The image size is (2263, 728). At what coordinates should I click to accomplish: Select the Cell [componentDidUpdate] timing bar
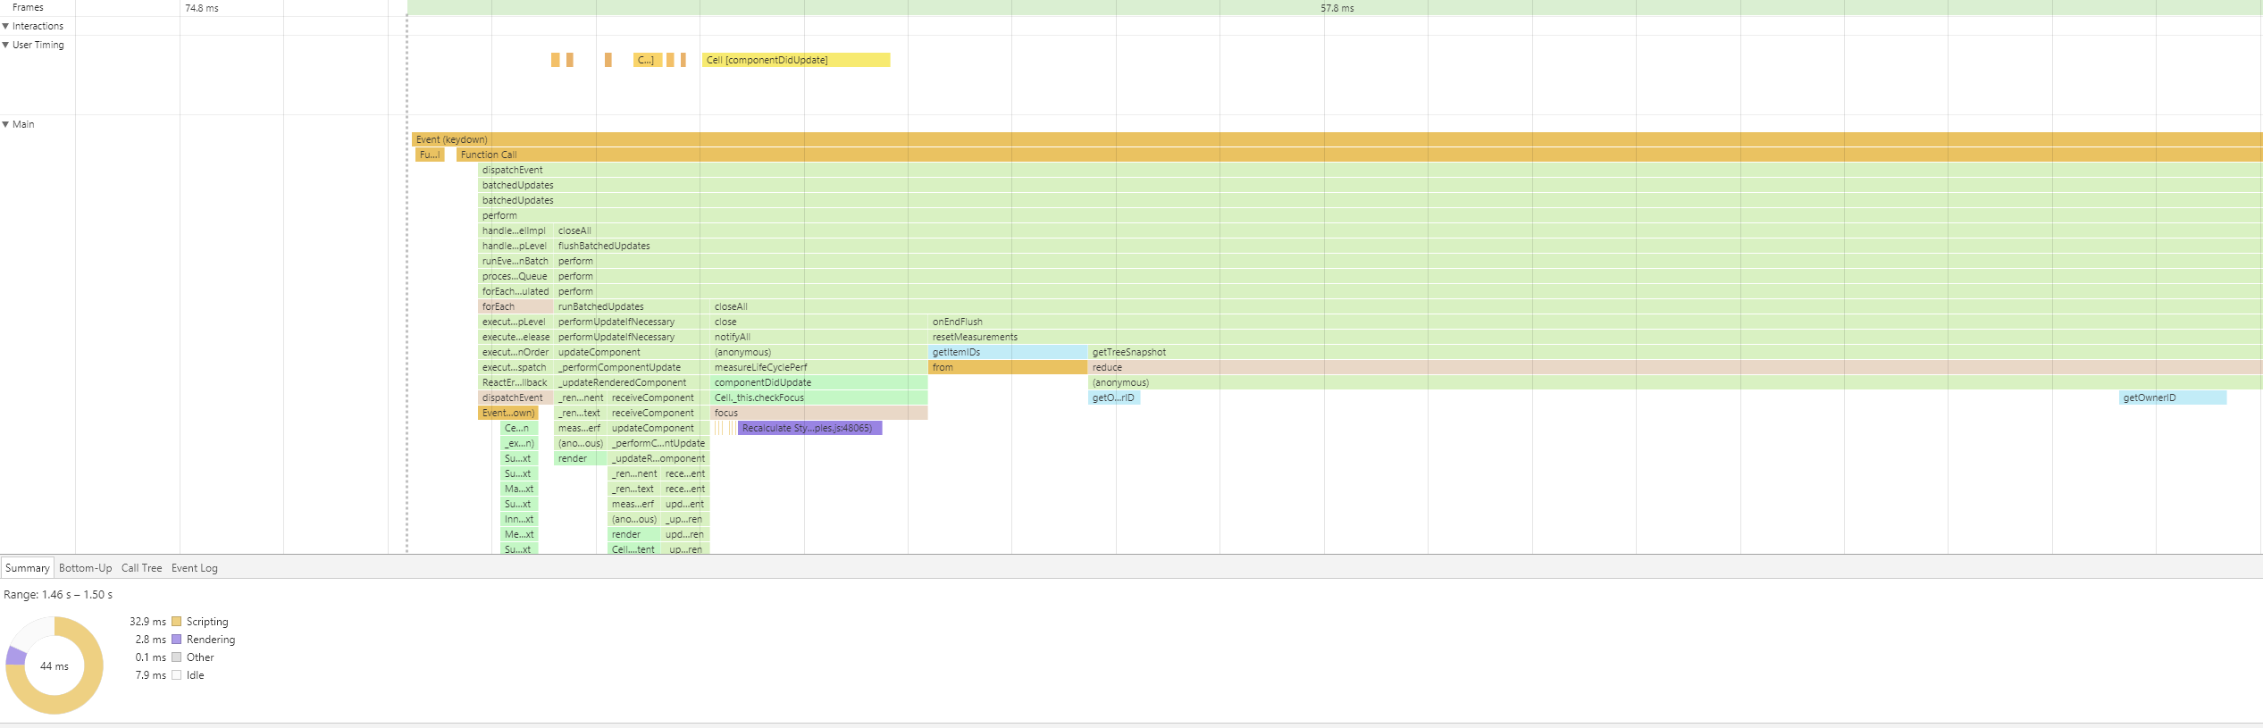(796, 60)
